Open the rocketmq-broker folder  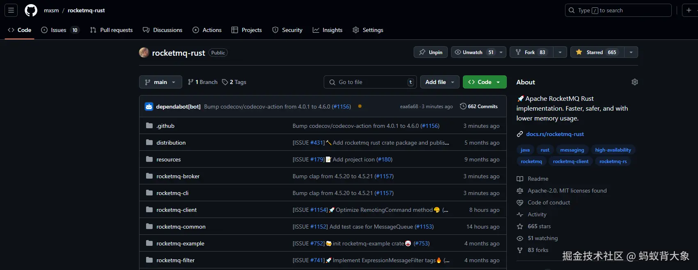coord(178,176)
